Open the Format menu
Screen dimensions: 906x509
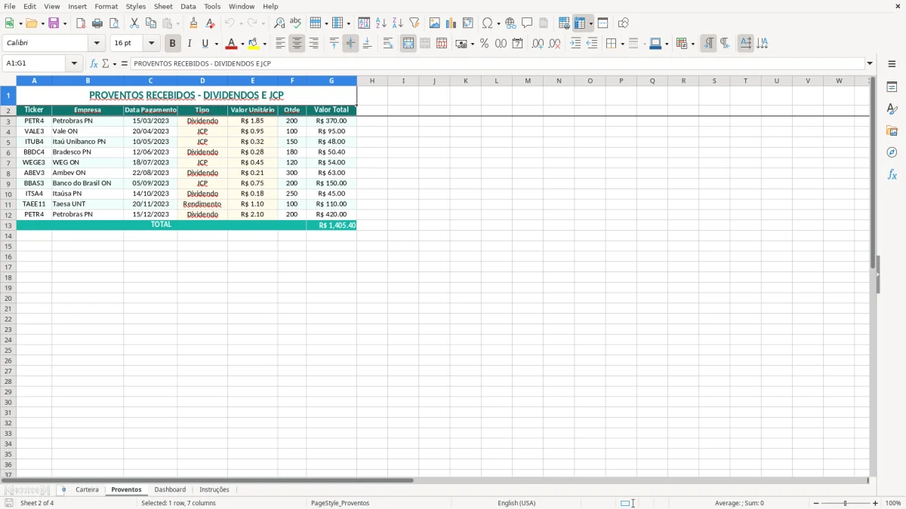tap(106, 6)
